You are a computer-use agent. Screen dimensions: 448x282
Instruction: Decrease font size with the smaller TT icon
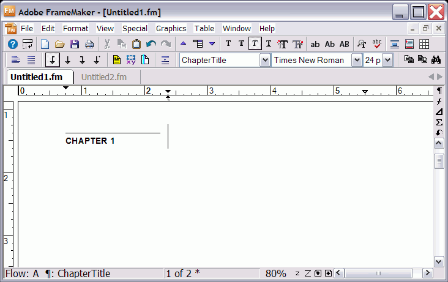(297, 44)
